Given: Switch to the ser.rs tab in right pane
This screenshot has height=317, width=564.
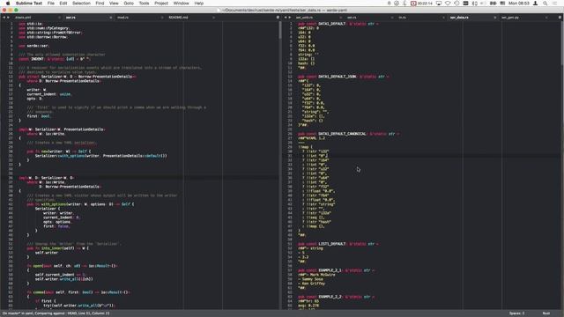Looking at the screenshot, I should point(352,18).
